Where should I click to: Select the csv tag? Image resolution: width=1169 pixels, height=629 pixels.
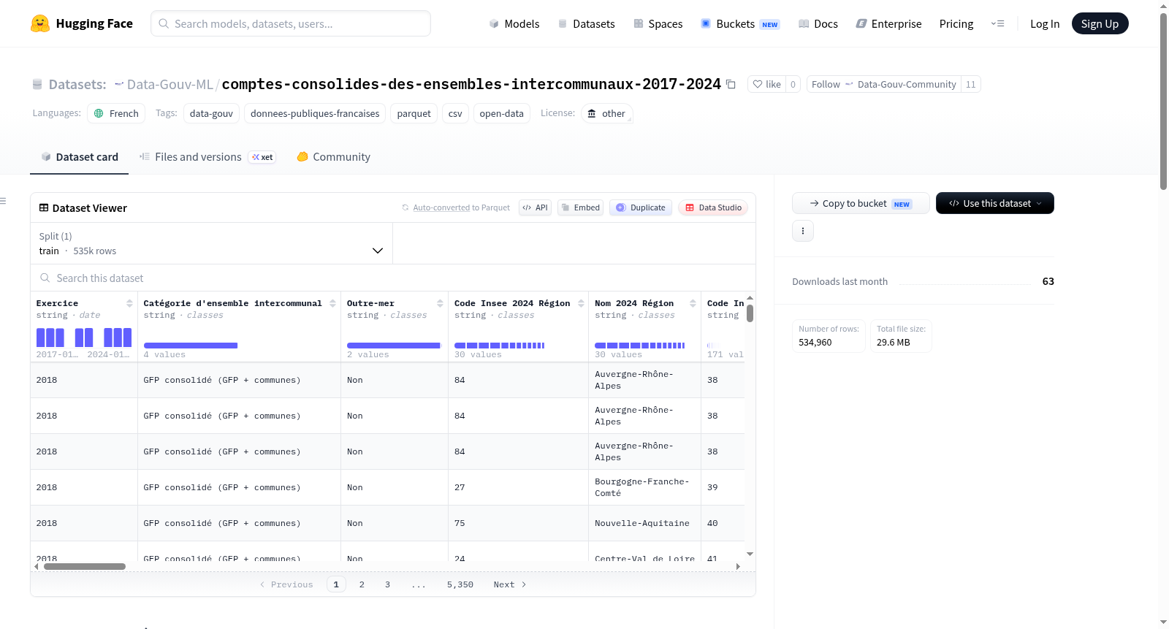[455, 113]
